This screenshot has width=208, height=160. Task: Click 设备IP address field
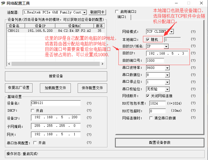[x=56, y=117]
